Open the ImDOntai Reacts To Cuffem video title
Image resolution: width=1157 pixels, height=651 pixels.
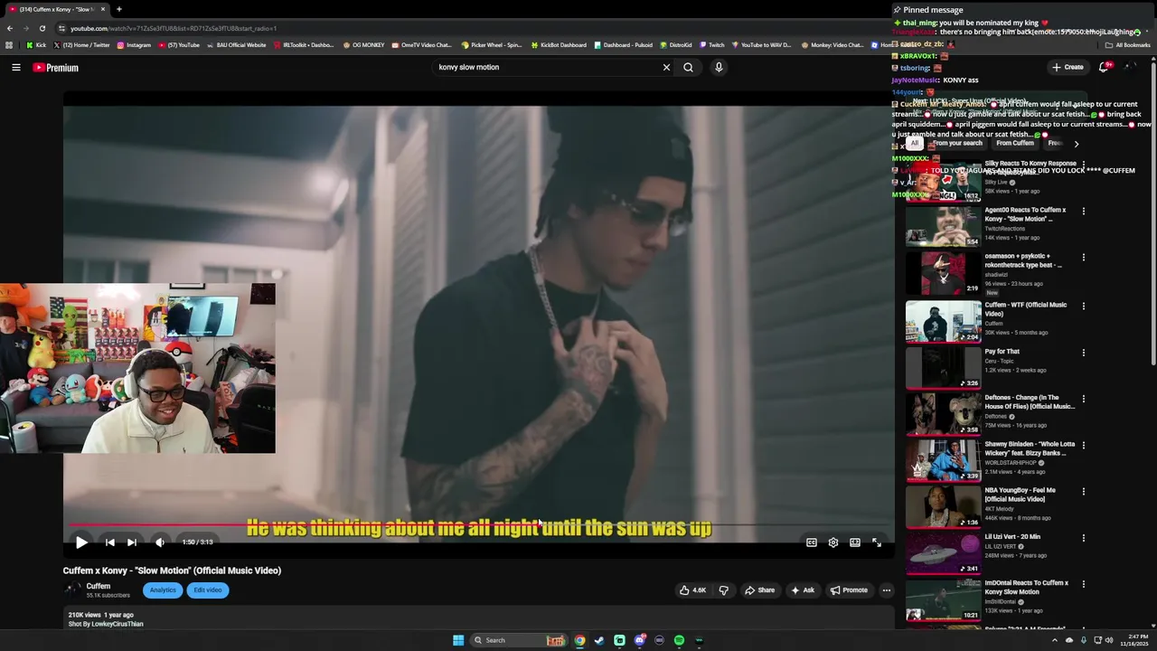point(1026,588)
